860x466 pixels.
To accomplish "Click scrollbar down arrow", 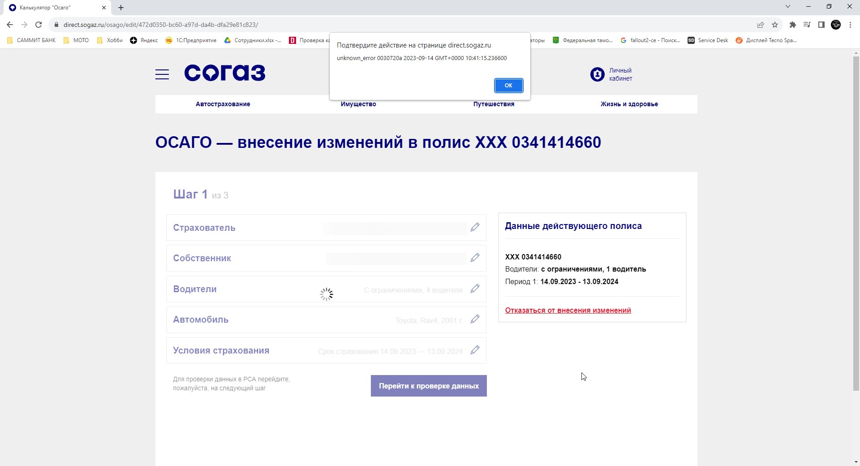I will pyautogui.click(x=856, y=462).
